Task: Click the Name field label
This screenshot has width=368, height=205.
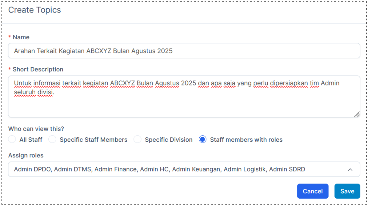Action: click(21, 37)
